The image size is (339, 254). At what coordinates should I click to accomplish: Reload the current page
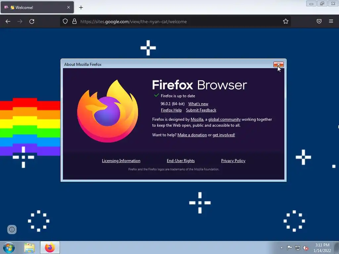pos(32,21)
